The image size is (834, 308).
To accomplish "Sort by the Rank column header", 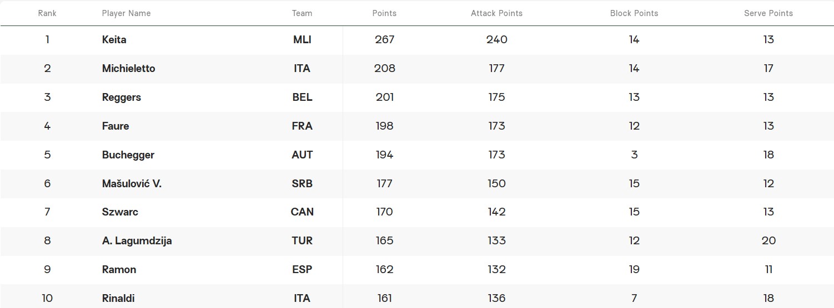I will pyautogui.click(x=47, y=13).
